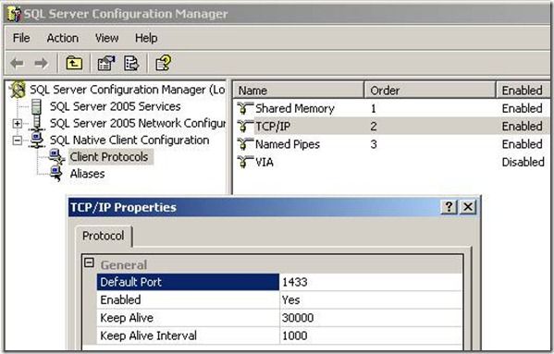Screen dimensions: 554x354
Task: Select the Keep Alive Interval label
Action: 188,336
